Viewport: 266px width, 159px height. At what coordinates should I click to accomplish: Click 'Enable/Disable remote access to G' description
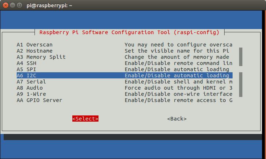click(x=178, y=100)
